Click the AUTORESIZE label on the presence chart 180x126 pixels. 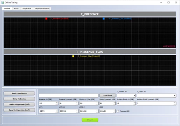pos(169,46)
